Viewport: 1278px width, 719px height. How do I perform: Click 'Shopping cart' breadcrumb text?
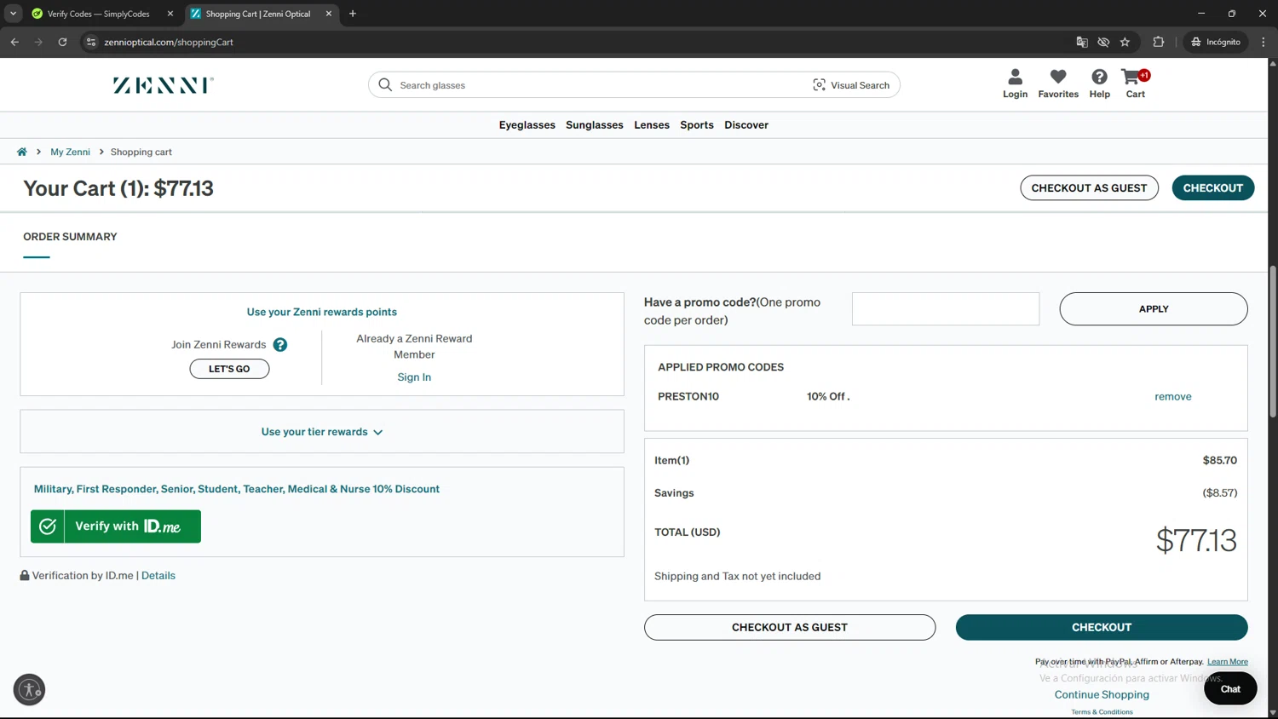tap(141, 152)
